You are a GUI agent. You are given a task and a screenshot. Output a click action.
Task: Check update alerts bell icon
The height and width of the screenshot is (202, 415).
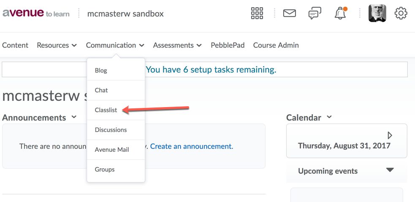coord(340,13)
